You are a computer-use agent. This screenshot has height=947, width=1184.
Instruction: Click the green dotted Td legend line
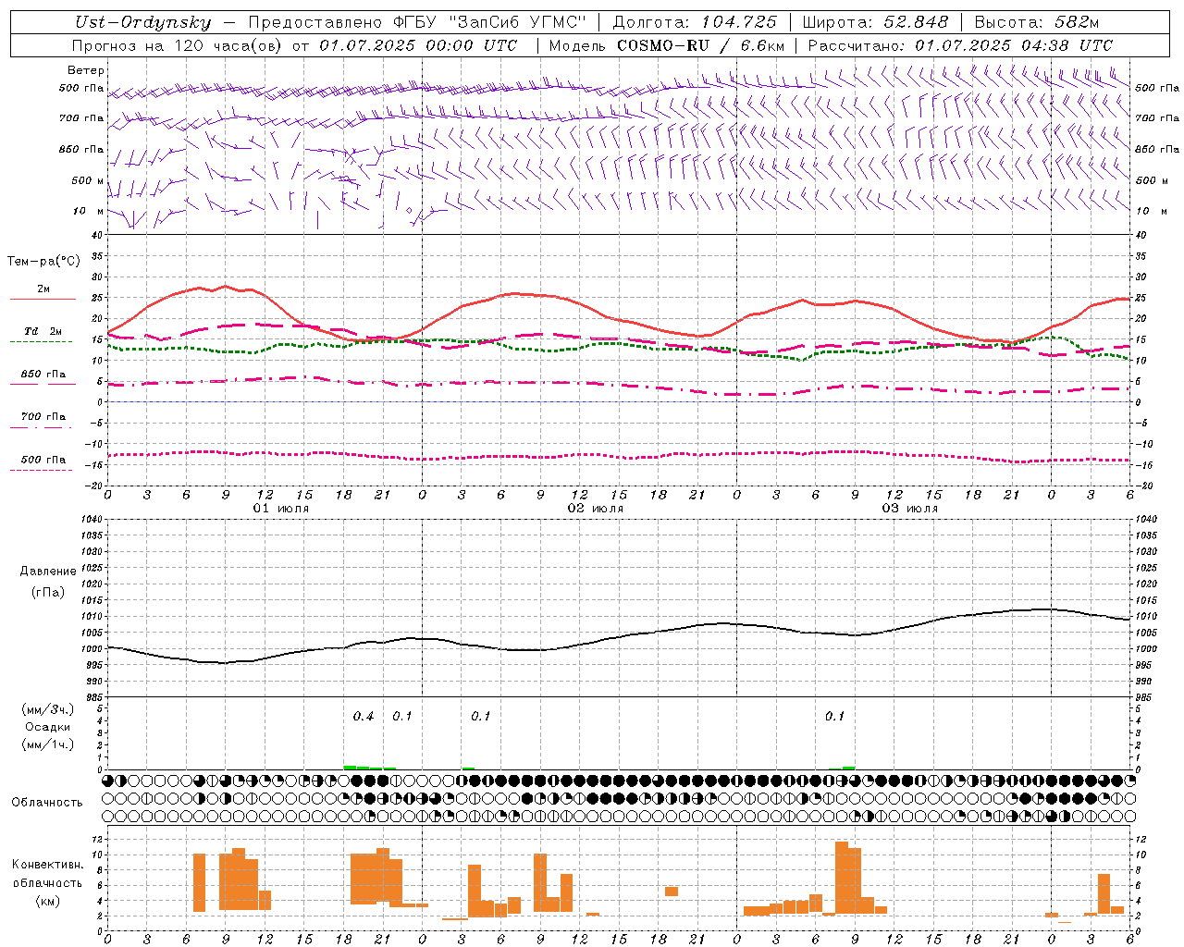point(41,341)
